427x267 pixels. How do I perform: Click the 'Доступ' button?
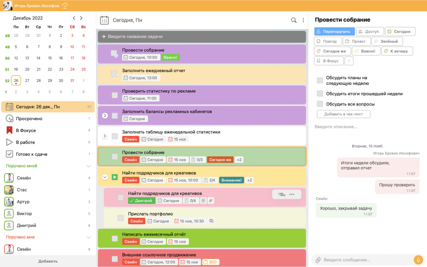(x=370, y=31)
